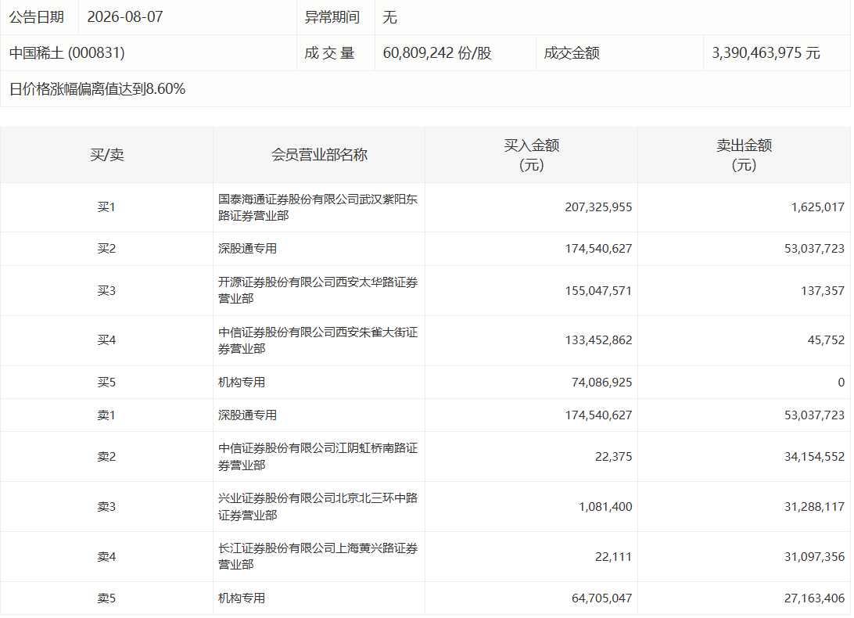Click the 卖出金额 (元) column header
854x618 pixels.
click(x=744, y=155)
